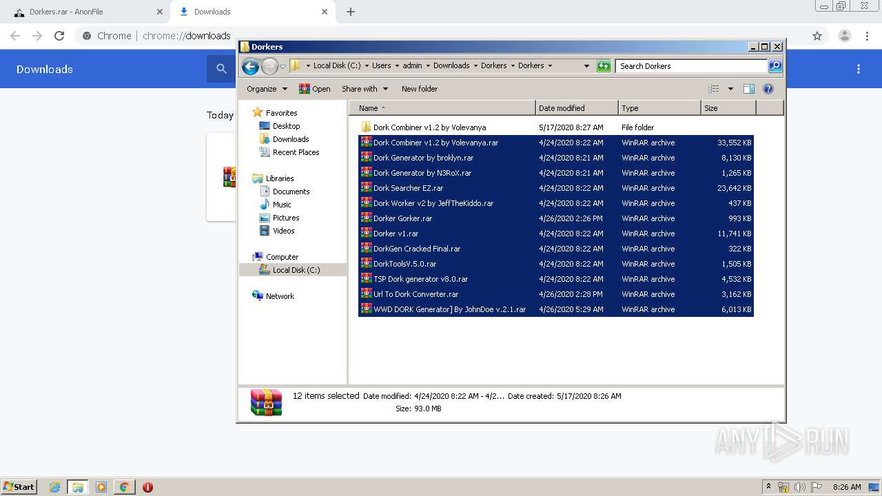This screenshot has width=882, height=496.
Task: Open Windows Media Player from the taskbar
Action: [x=101, y=487]
